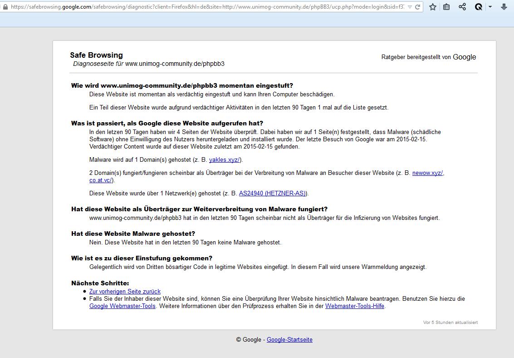Reload the page with the refresh icon

(x=417, y=7)
